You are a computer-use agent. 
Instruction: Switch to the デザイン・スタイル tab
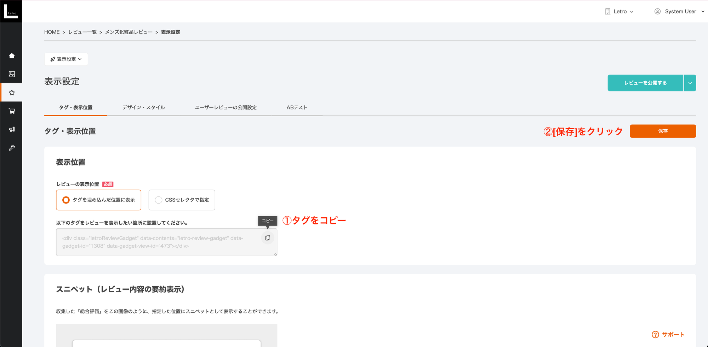(143, 107)
